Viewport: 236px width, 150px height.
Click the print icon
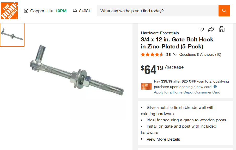tap(221, 29)
